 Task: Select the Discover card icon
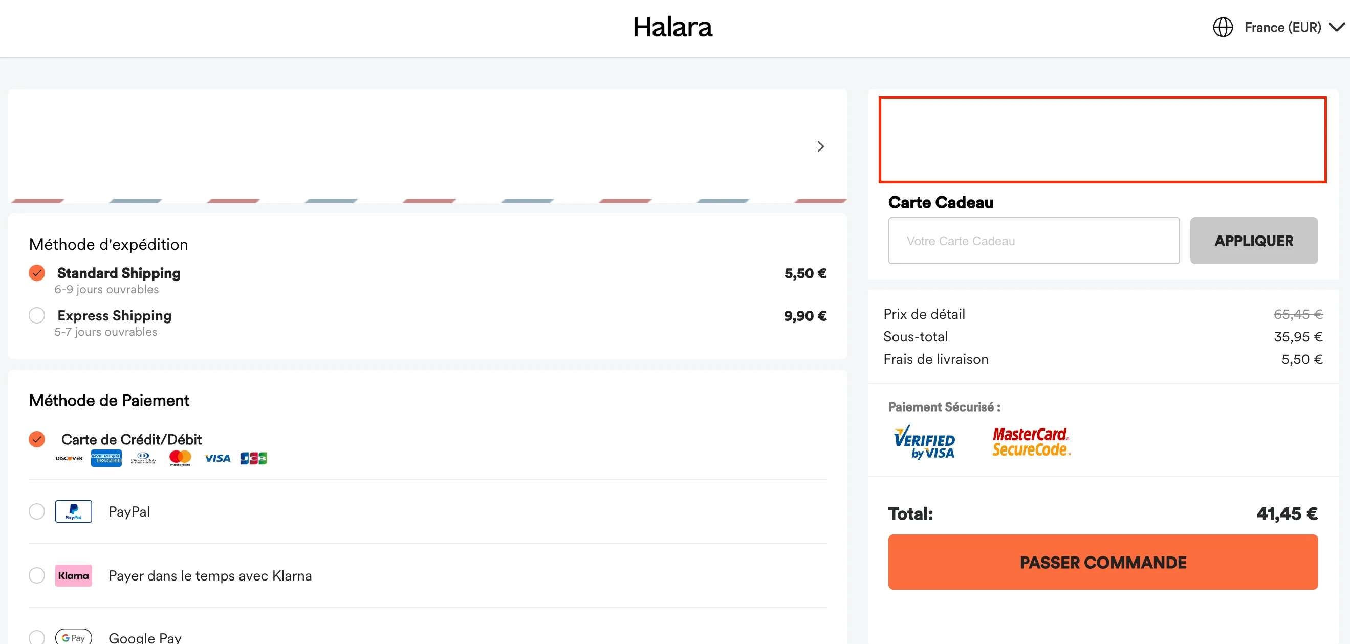pos(68,457)
